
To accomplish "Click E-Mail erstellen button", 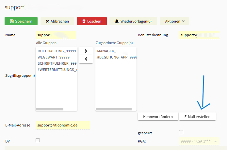I will (197, 116).
